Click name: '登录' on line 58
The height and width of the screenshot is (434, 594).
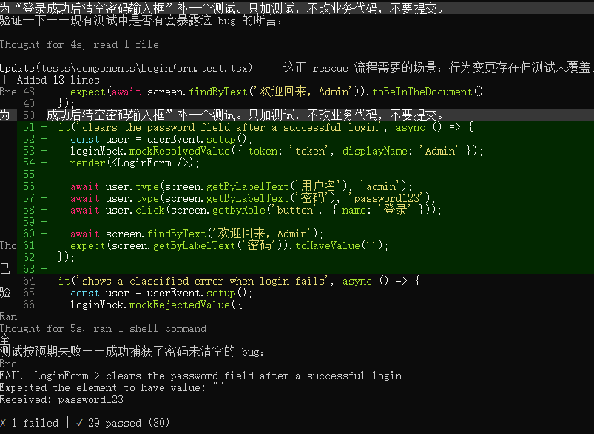point(377,210)
